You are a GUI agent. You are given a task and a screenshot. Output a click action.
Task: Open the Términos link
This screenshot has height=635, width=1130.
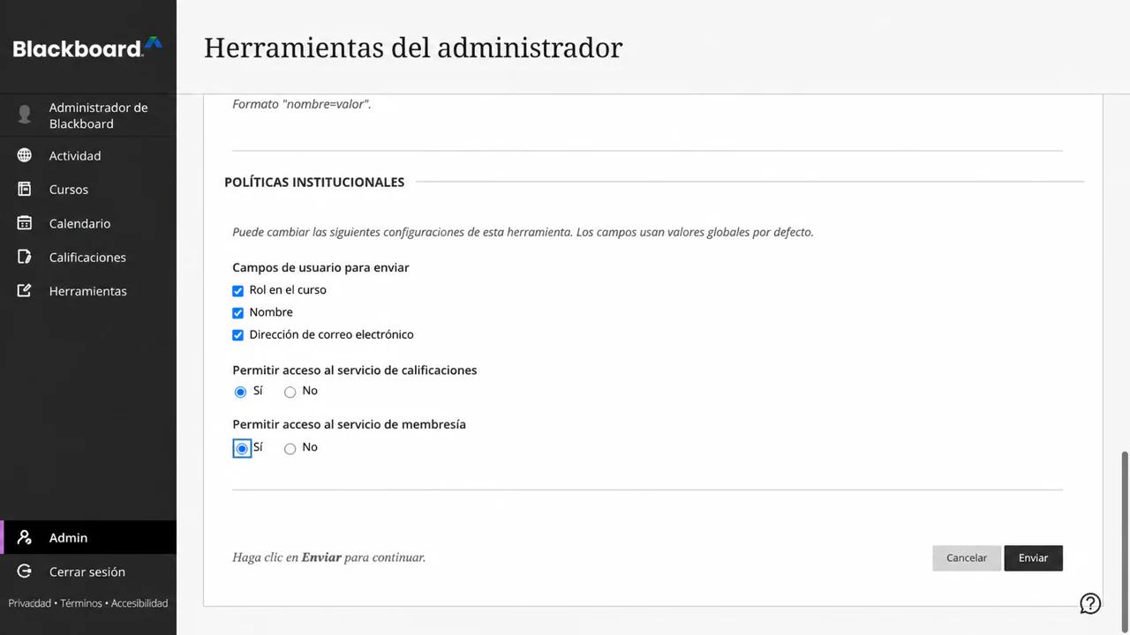click(81, 603)
